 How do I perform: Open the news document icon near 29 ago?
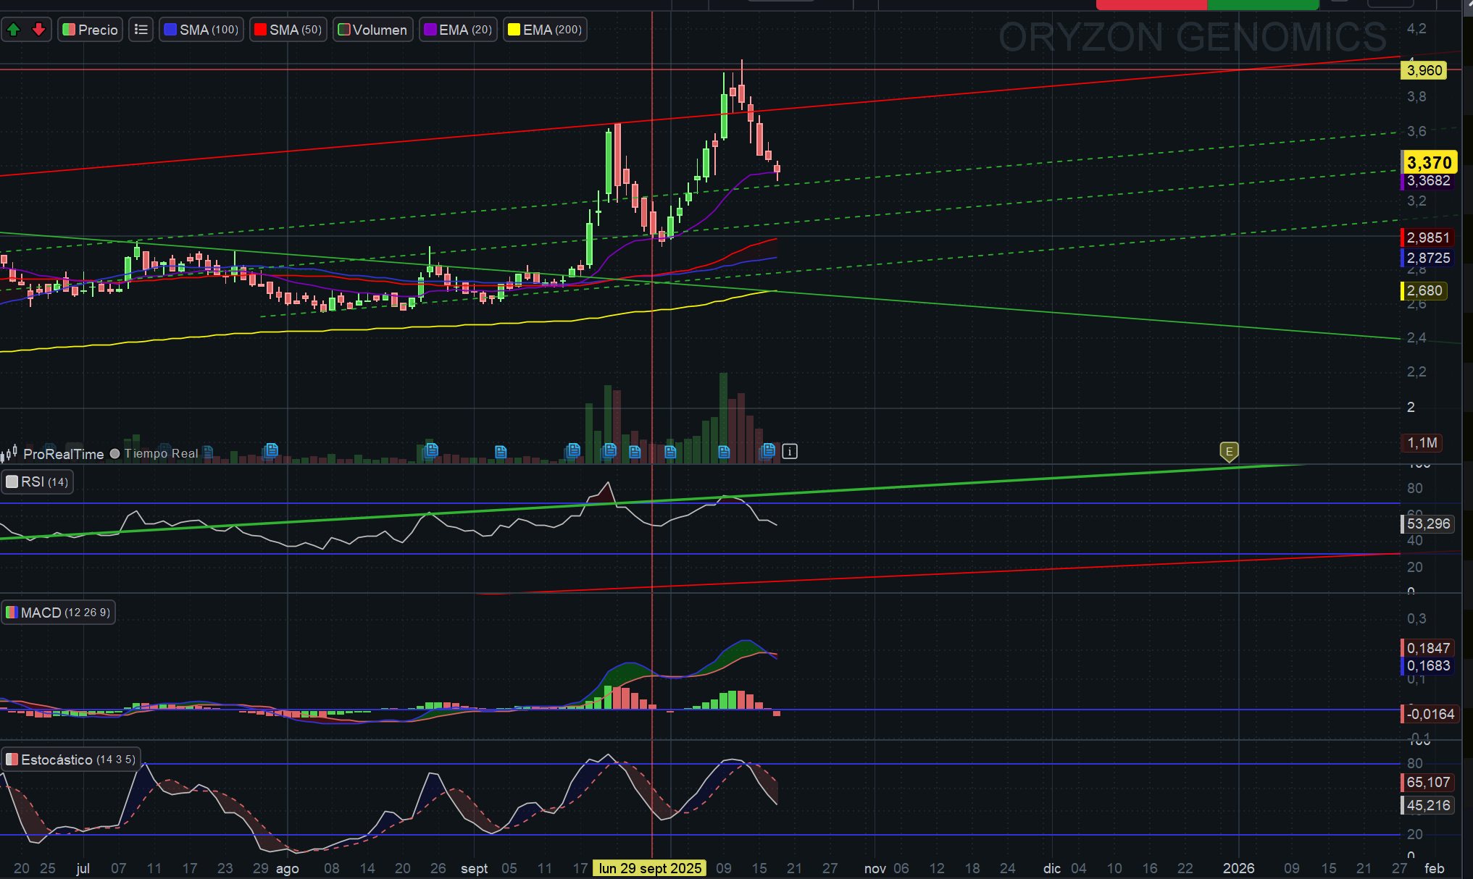[x=271, y=451]
